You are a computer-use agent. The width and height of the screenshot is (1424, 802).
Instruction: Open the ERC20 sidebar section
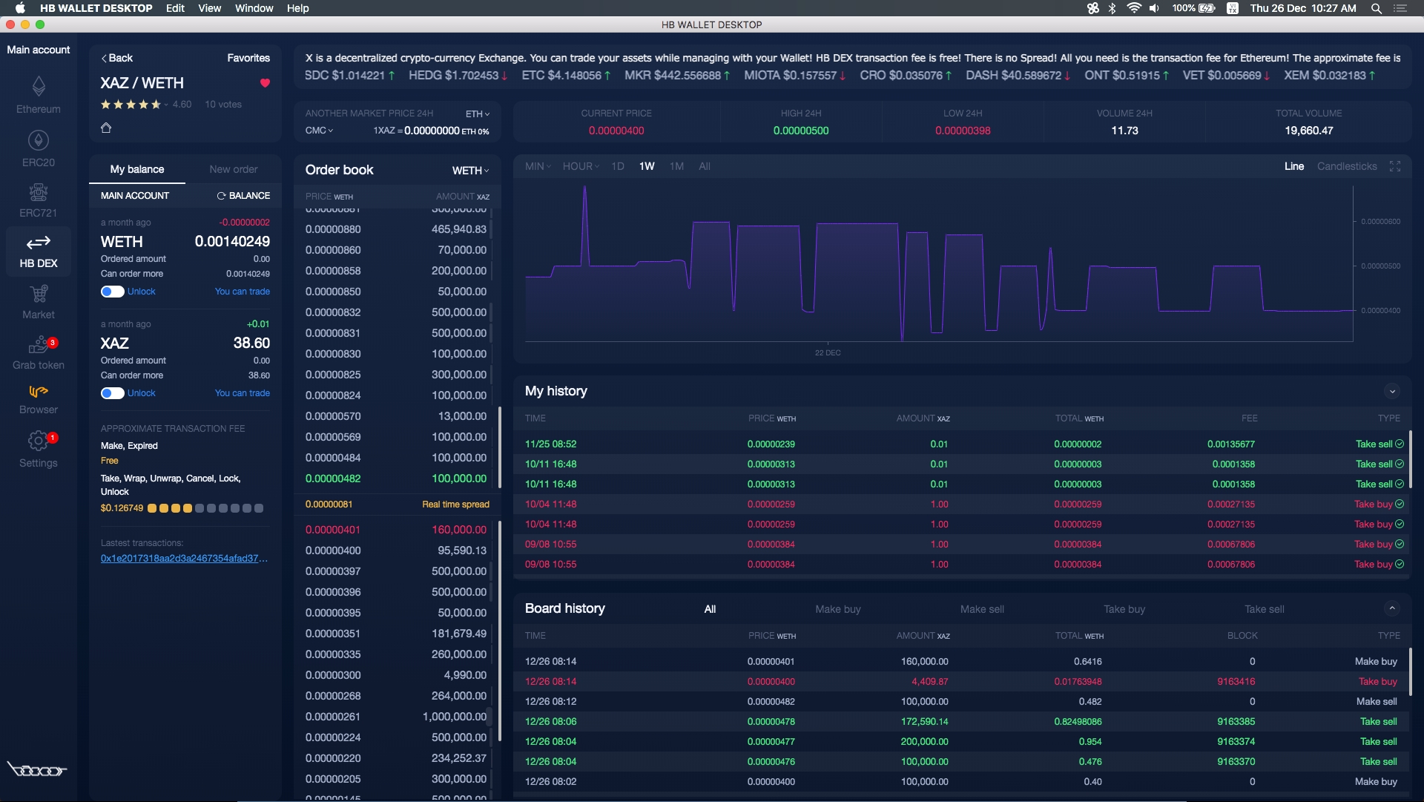point(39,148)
